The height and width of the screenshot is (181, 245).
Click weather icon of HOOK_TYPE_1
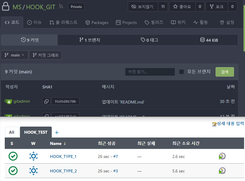(x=33, y=156)
